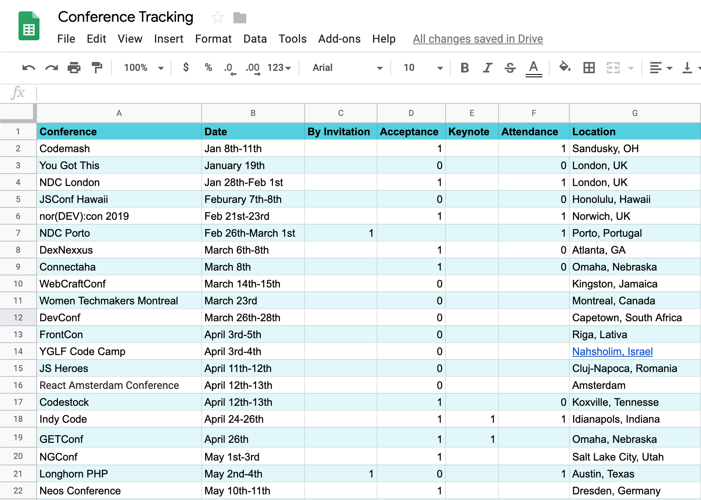Screen dimensions: 701x500
Task: Click the cell 'Salt Lake City, Utah'
Action: pos(635,457)
